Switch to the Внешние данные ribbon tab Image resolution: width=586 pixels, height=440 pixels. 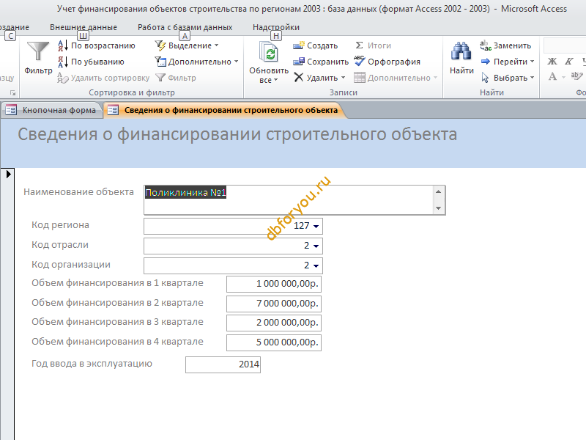(x=84, y=27)
